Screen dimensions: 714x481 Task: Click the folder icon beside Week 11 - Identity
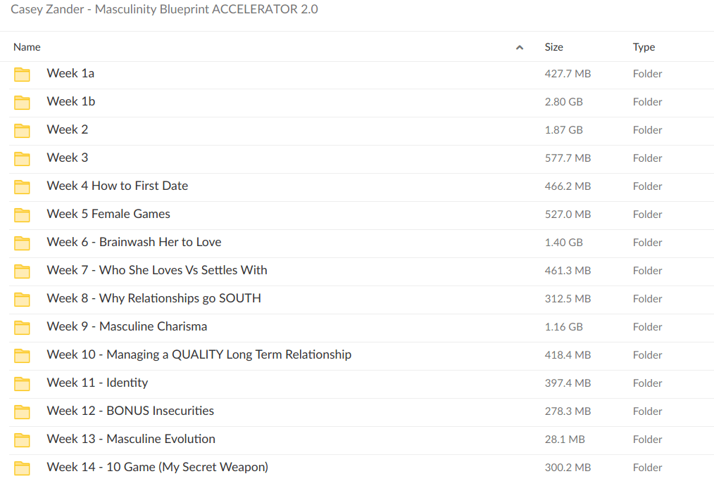click(22, 383)
